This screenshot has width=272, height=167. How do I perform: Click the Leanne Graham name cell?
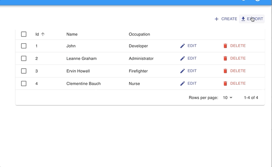82,58
